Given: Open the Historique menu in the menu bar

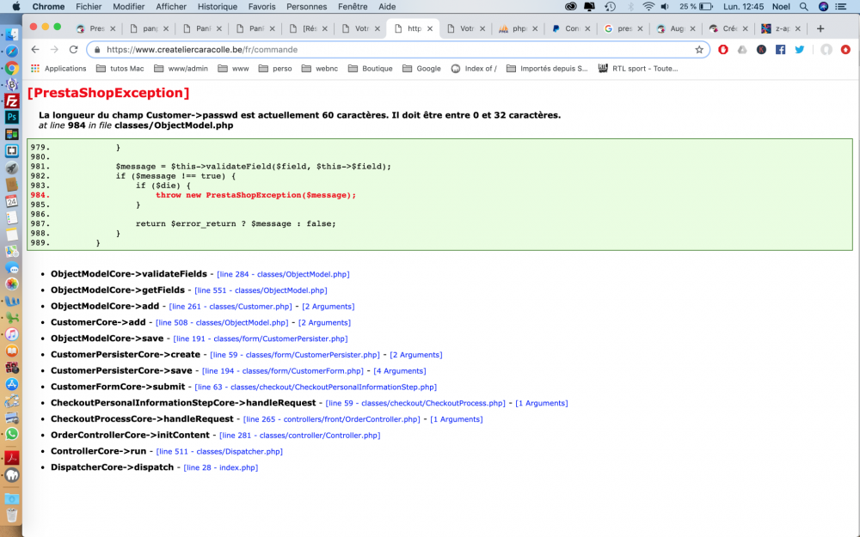Looking at the screenshot, I should pos(217,6).
